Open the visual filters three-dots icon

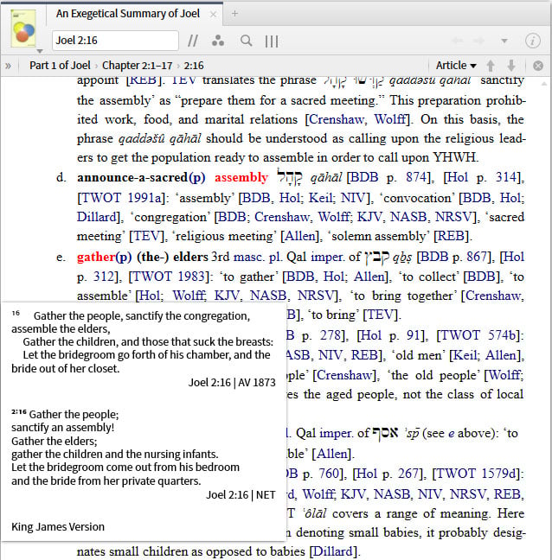218,41
